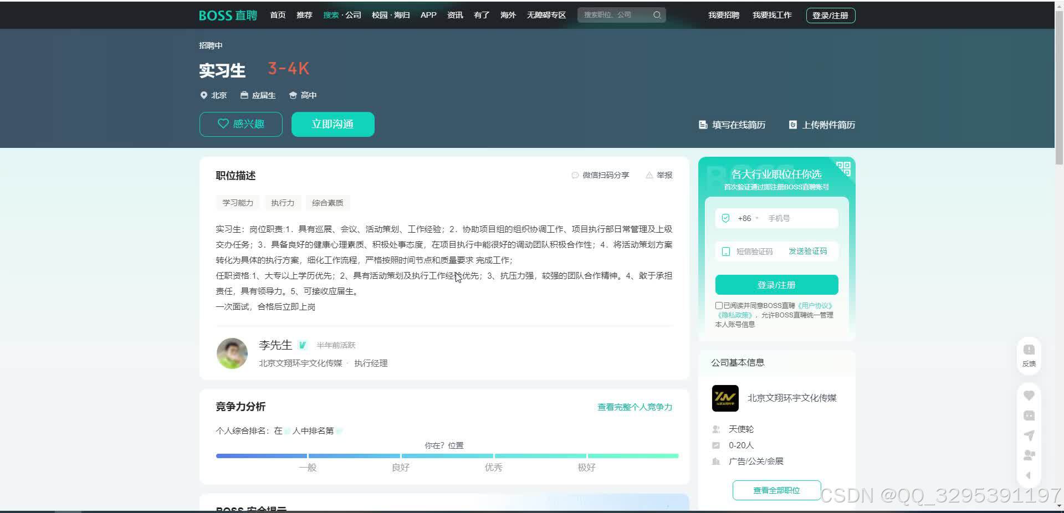Click the 综合素质 tag

pyautogui.click(x=328, y=203)
